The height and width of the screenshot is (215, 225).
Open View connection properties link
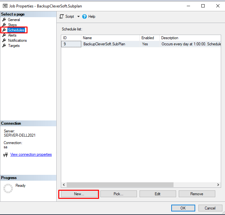(x=31, y=155)
